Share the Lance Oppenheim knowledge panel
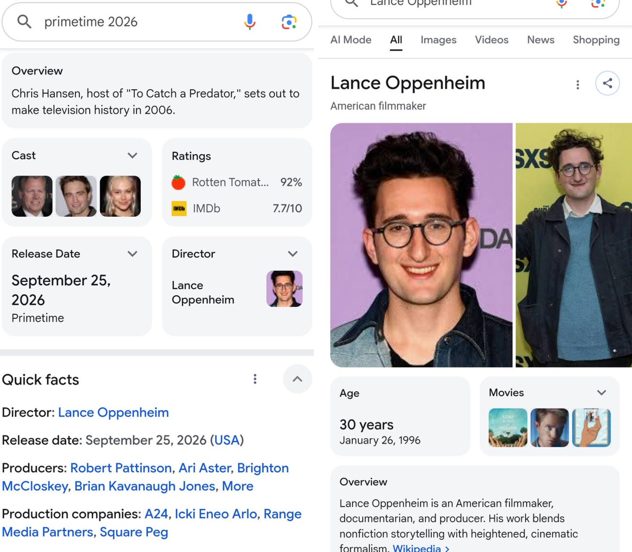 tap(607, 83)
